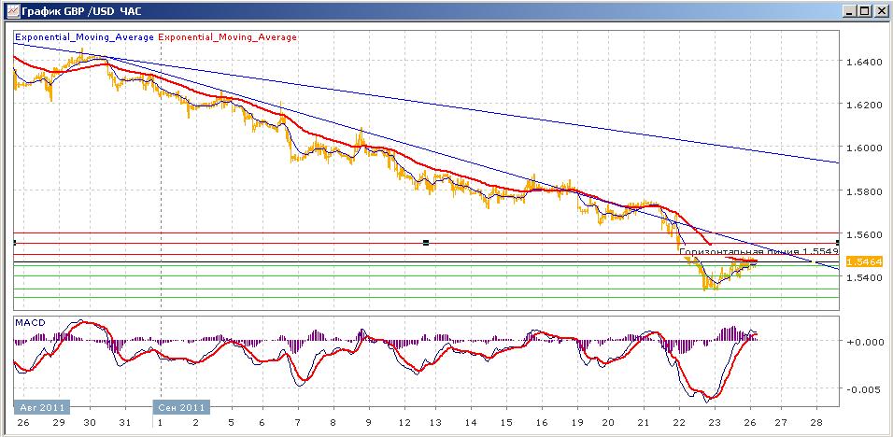Click the 1.6200 price axis label
The height and width of the screenshot is (437, 893).
(863, 105)
